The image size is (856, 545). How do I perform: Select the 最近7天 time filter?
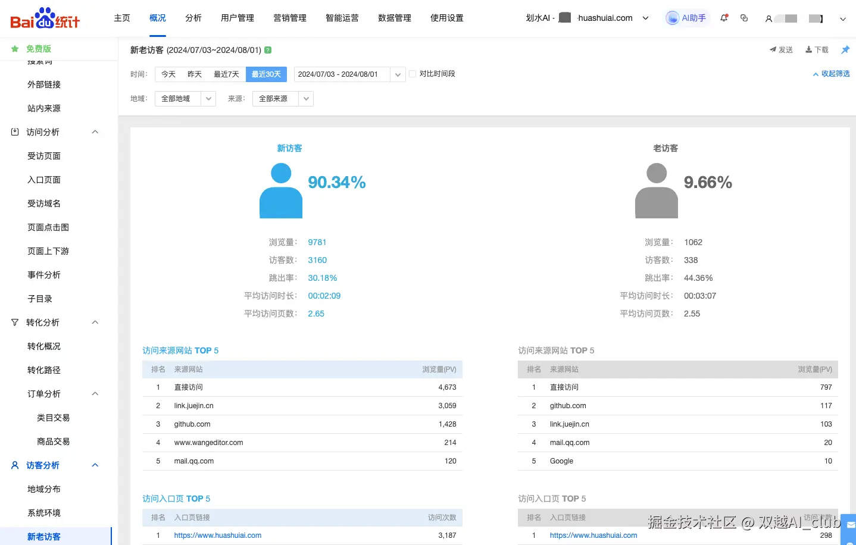pos(226,74)
